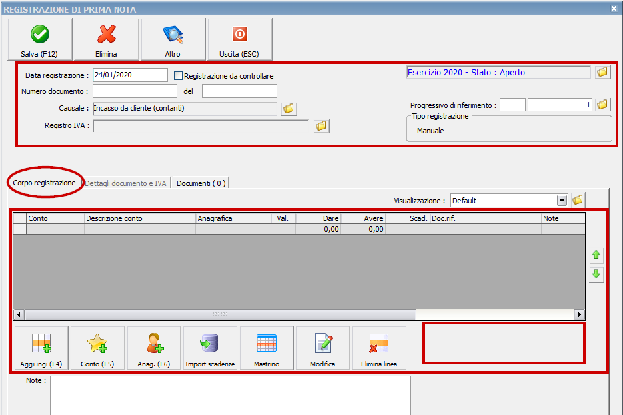Screen dimensions: 623x415
Task: Open the Altro search option
Action: (173, 39)
